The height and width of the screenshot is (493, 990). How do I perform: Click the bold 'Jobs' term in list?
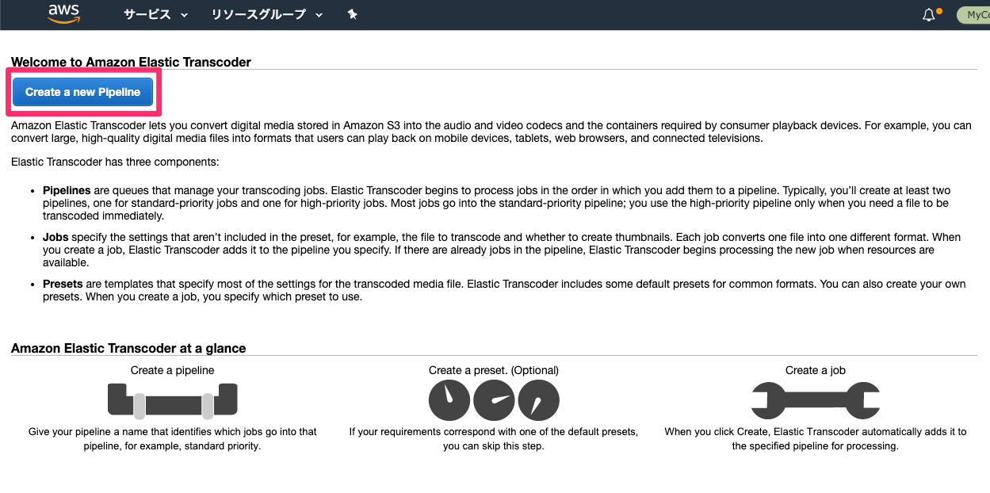tap(55, 237)
